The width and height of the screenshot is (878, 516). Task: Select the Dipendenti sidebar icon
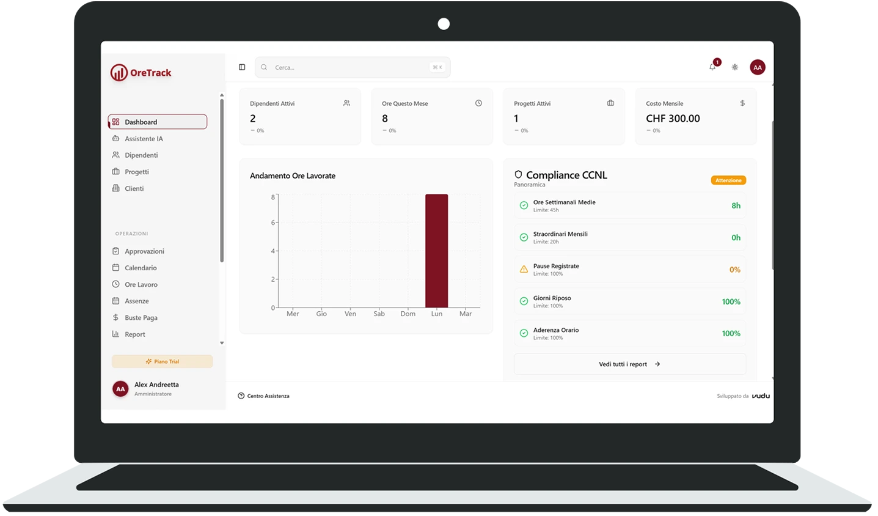(x=116, y=155)
